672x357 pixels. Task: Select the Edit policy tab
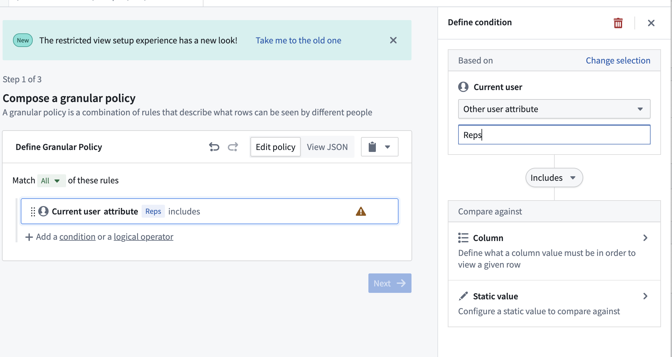click(x=275, y=147)
